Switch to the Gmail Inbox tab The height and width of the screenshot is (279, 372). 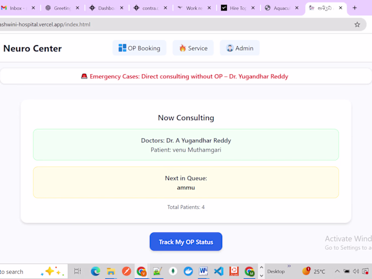(14, 8)
